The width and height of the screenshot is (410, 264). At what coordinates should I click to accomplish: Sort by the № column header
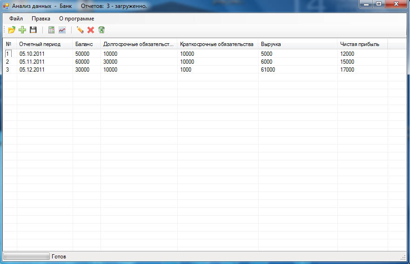[10, 44]
